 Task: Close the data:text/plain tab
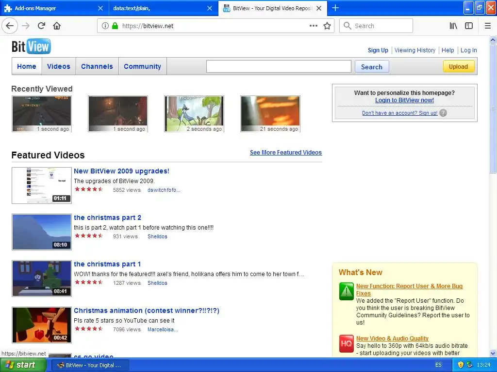(x=210, y=8)
